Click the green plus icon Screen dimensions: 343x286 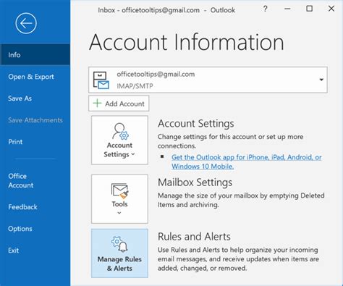click(x=97, y=104)
